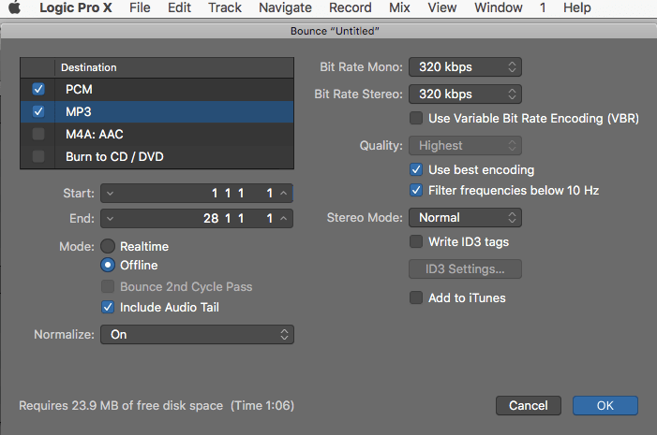
Task: Click the Destination column header
Action: tap(174, 67)
